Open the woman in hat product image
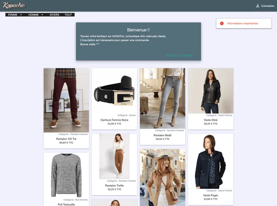This screenshot has height=206, width=277. (163, 177)
